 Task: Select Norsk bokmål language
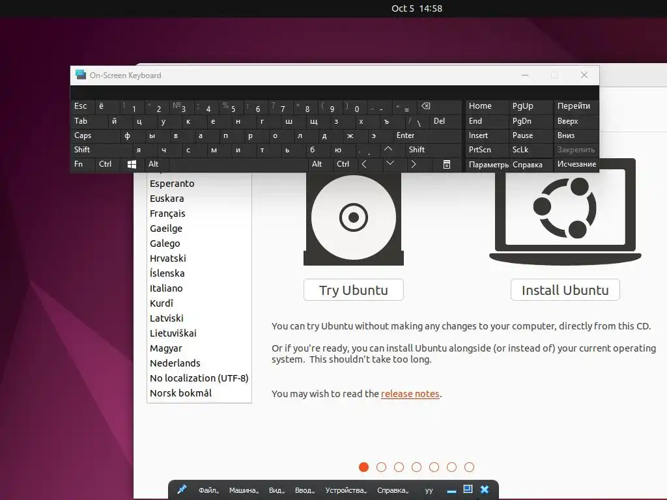[199, 393]
